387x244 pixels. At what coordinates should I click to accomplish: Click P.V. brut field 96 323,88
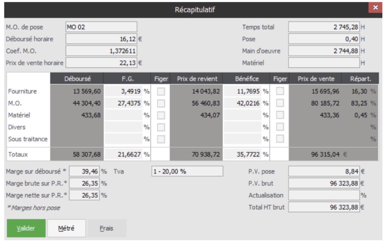324,183
